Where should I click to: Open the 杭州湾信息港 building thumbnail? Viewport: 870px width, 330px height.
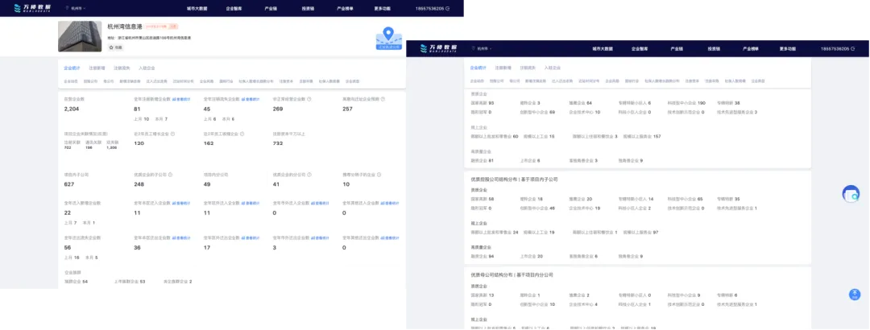pyautogui.click(x=80, y=36)
